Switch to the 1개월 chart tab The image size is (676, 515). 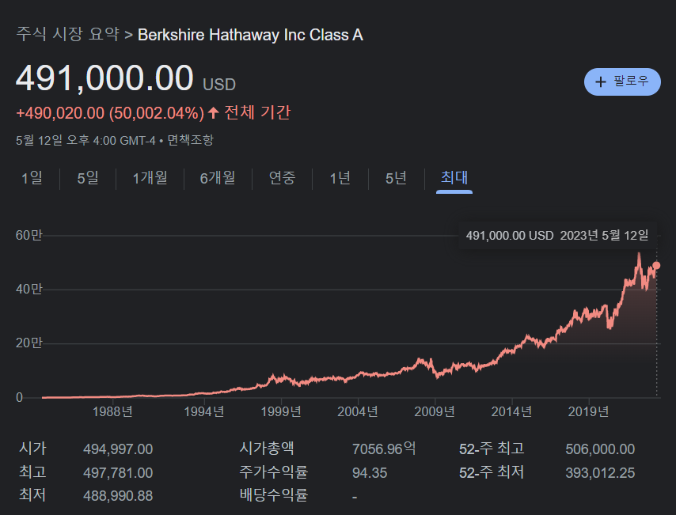point(150,177)
